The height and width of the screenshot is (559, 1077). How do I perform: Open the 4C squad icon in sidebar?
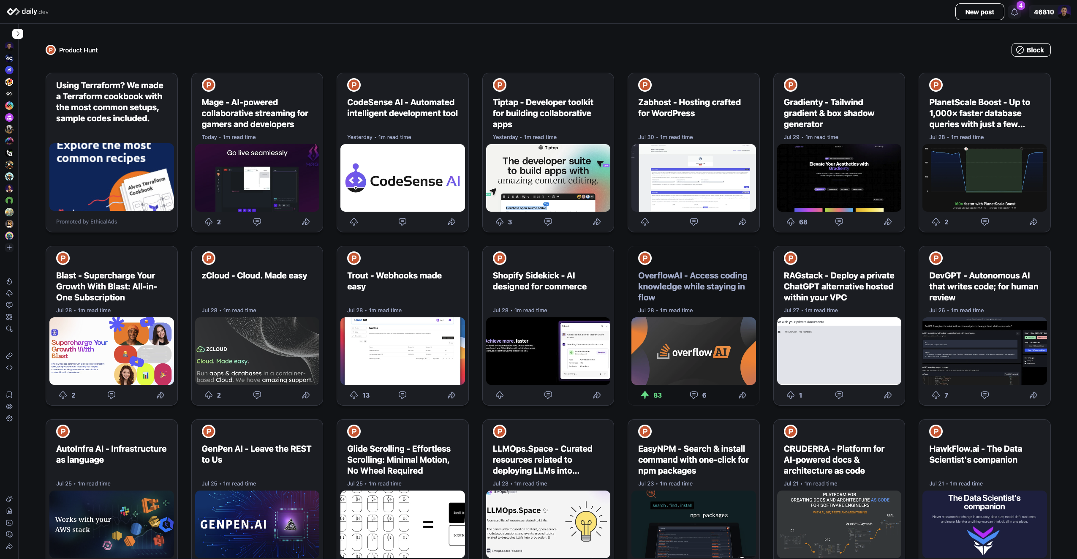(9, 58)
